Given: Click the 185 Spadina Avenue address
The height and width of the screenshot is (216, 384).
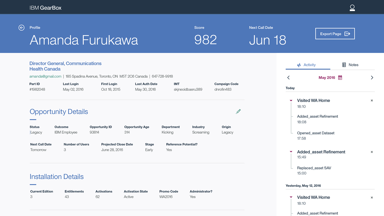Looking at the screenshot, I should (106, 76).
